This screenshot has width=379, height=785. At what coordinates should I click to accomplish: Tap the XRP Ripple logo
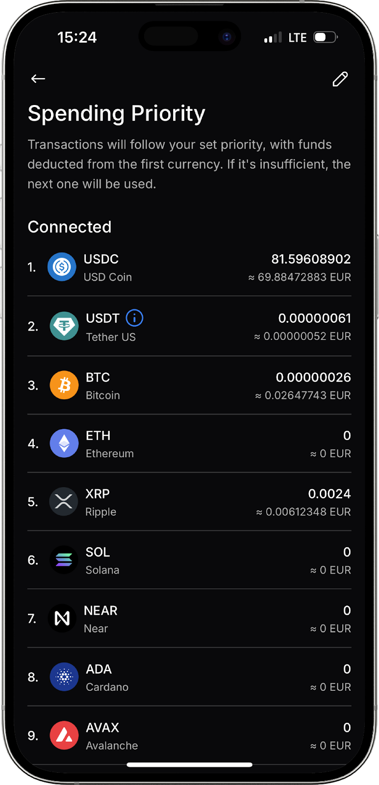(64, 502)
